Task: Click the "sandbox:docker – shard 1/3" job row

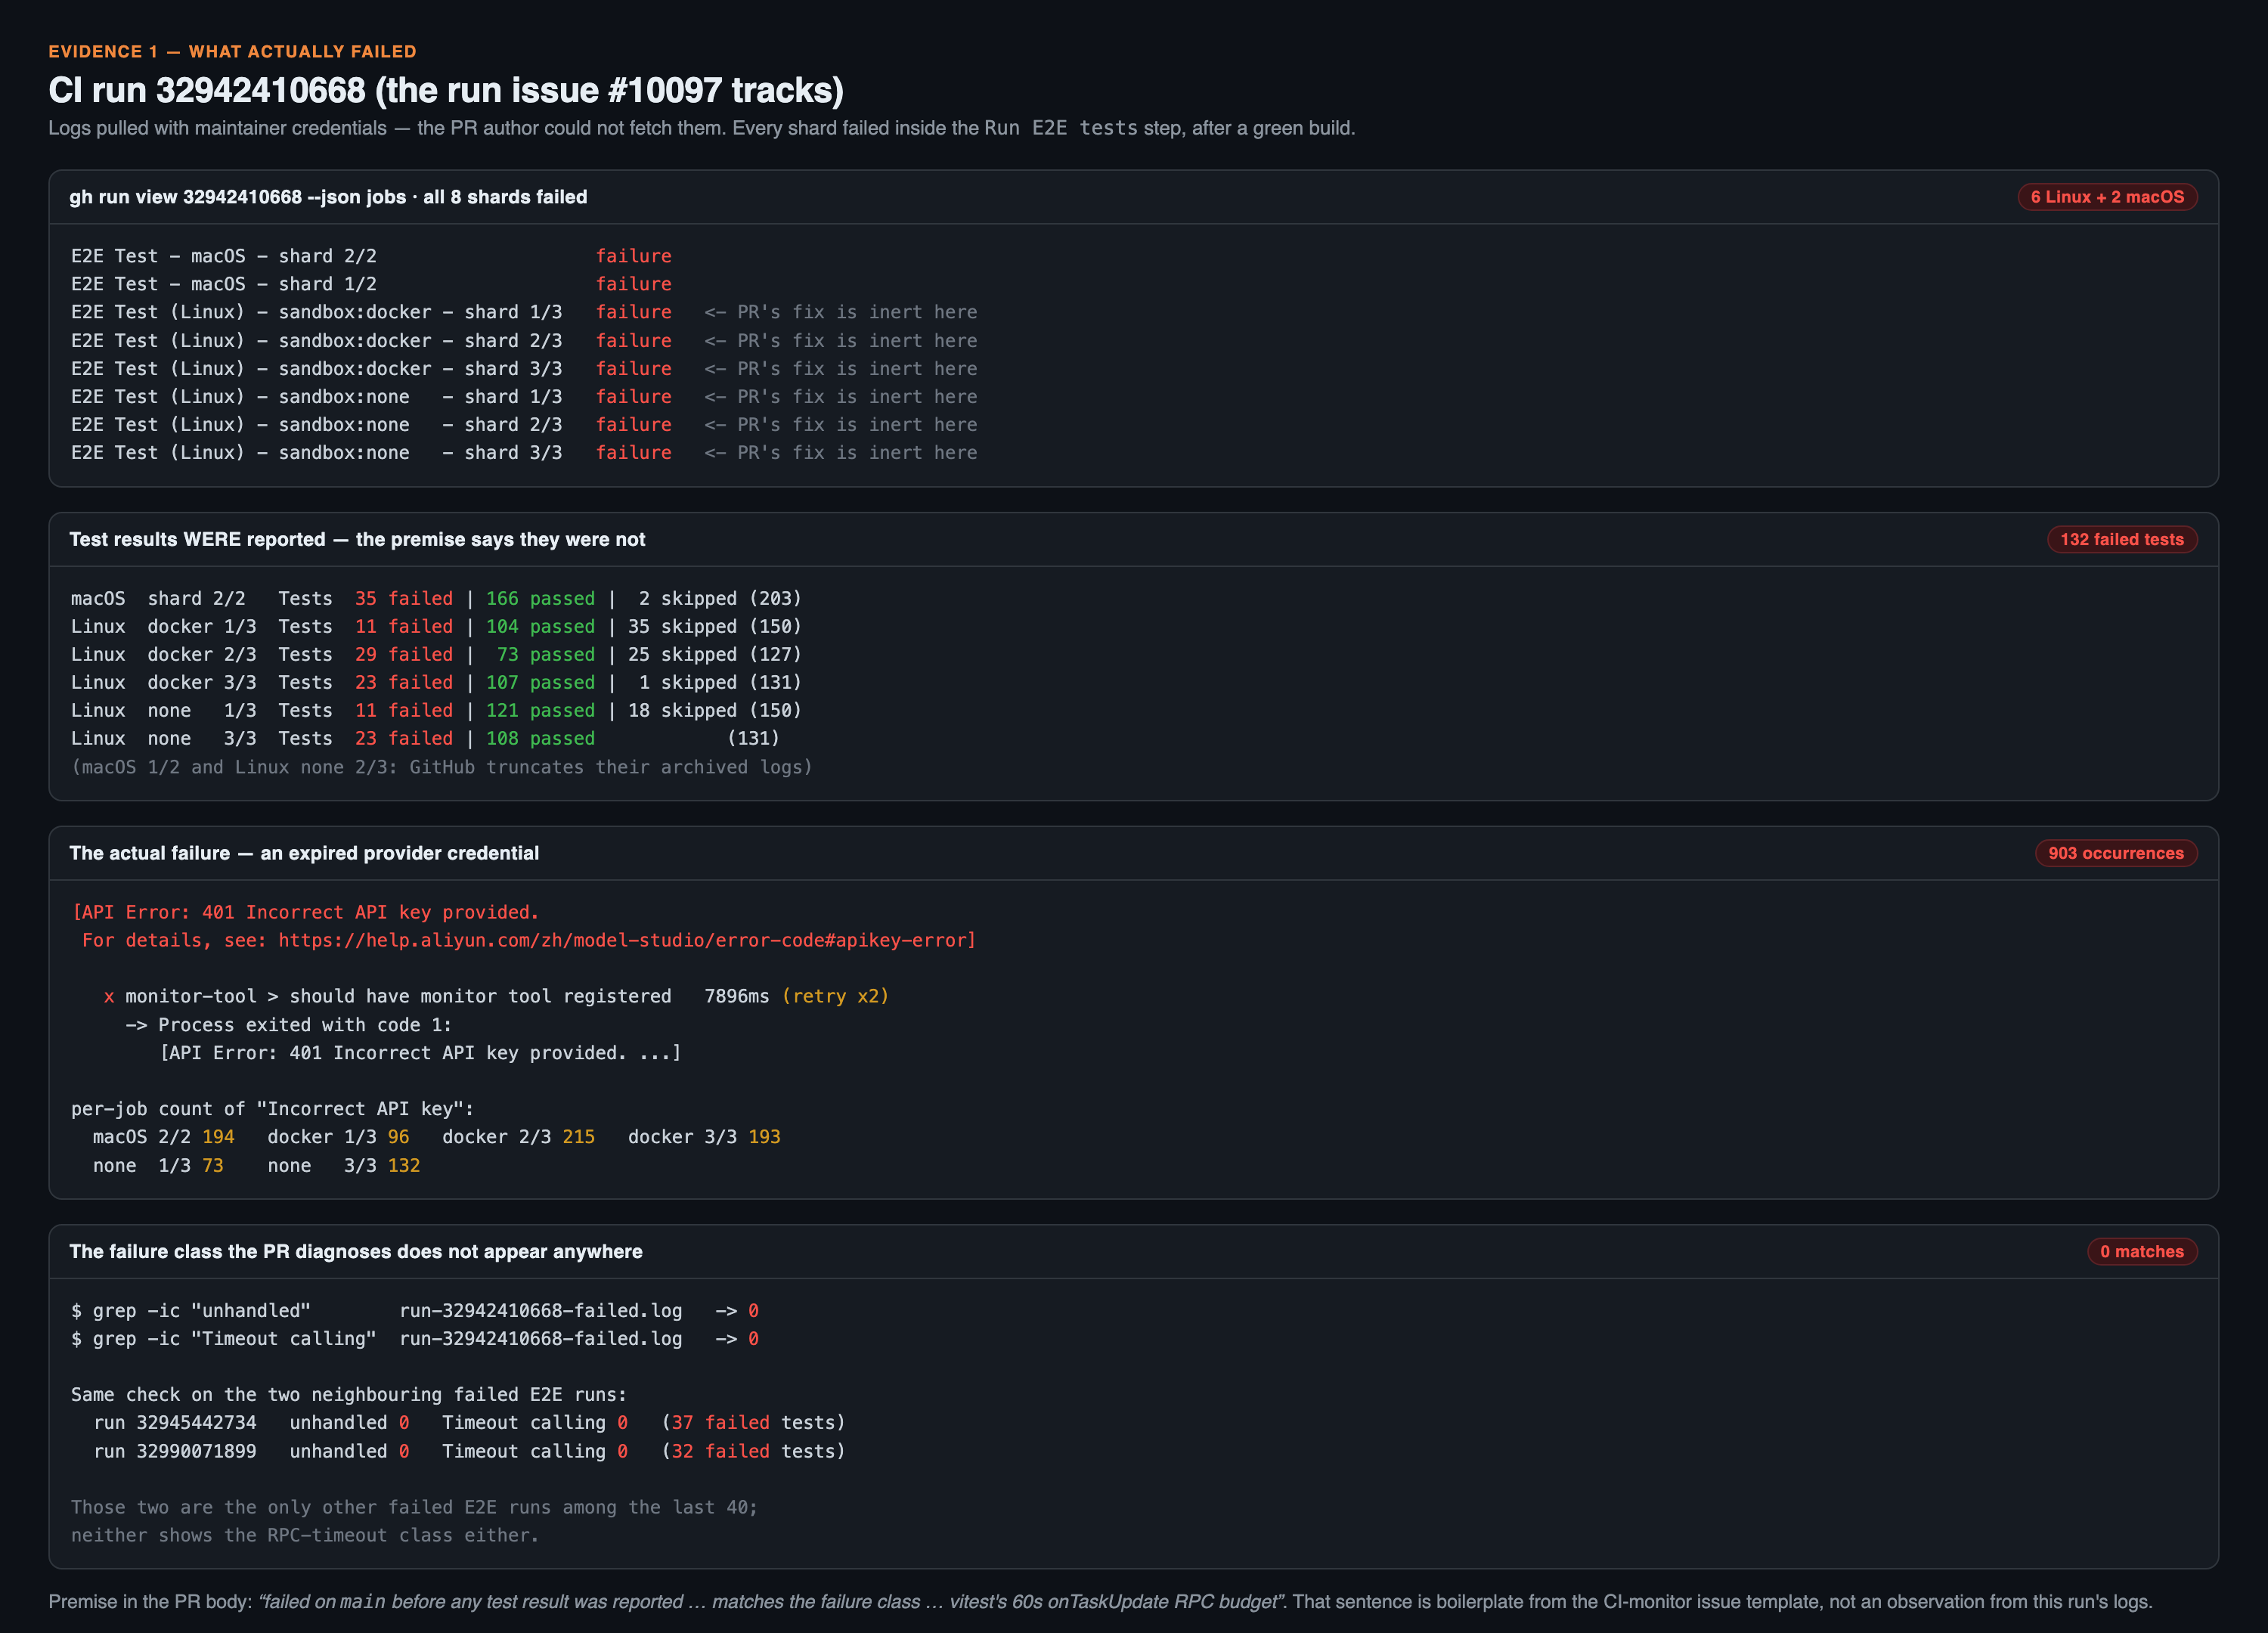Action: [524, 312]
